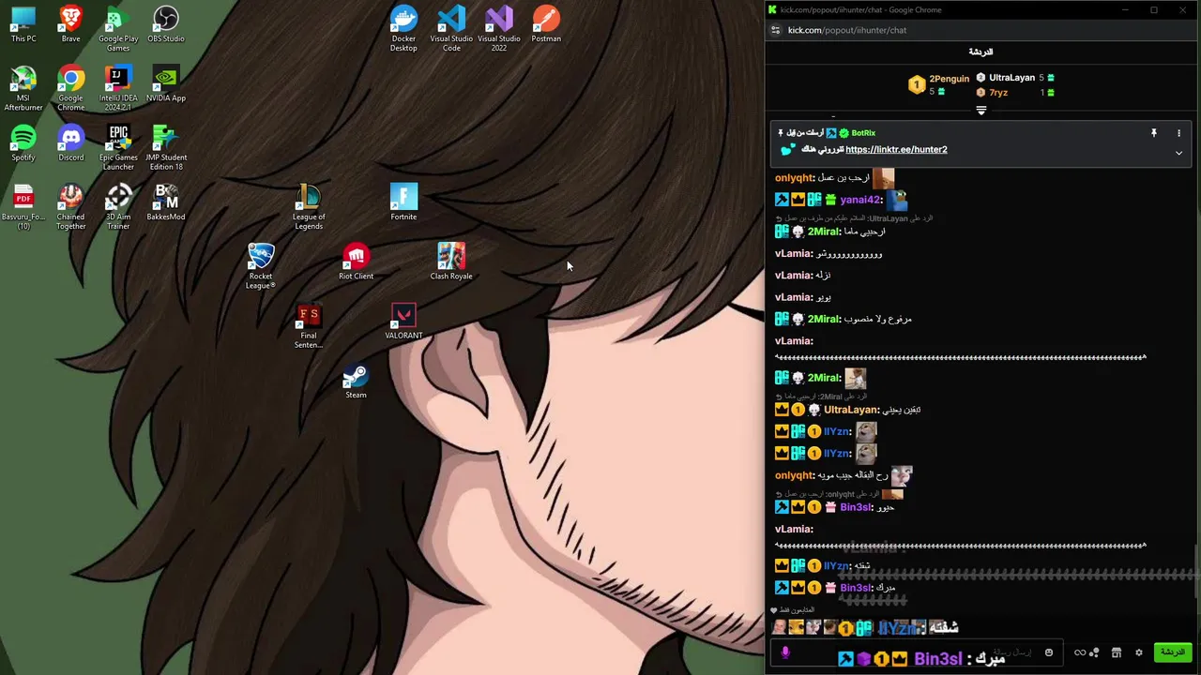Launch Visual Studio Code shortcut
Screen dimensions: 1201x675
[x=451, y=29]
